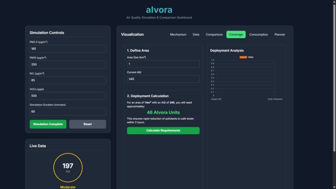Click the 'Deployment Analysis' heading

pyautogui.click(x=227, y=50)
